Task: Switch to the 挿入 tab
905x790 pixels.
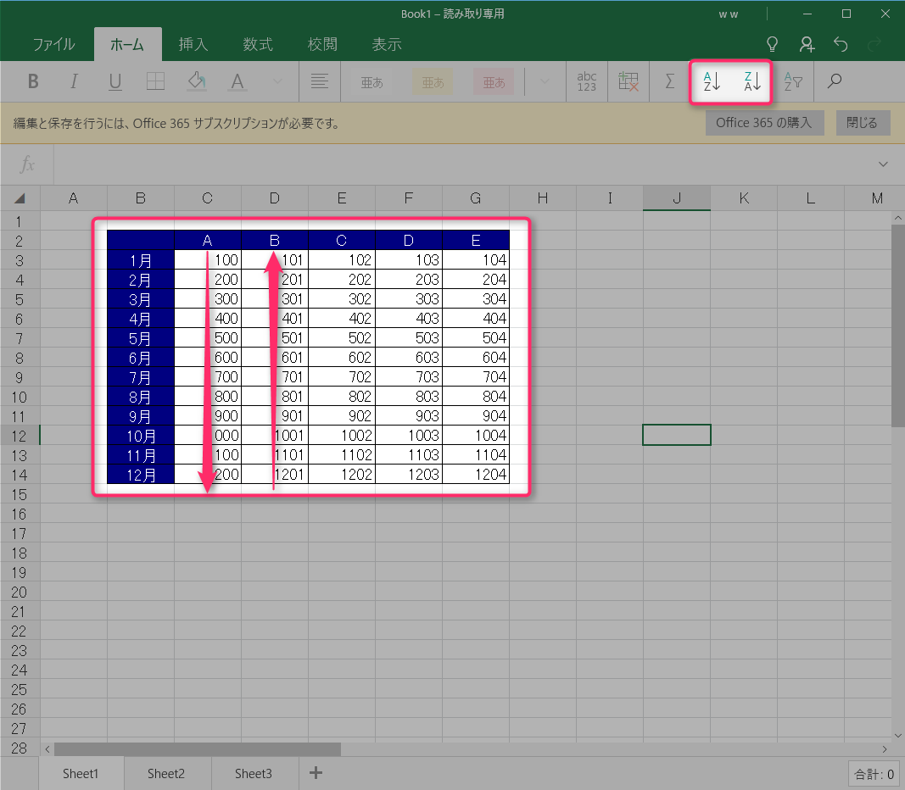Action: [x=193, y=44]
